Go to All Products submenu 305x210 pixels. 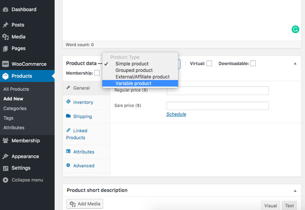click(x=16, y=89)
